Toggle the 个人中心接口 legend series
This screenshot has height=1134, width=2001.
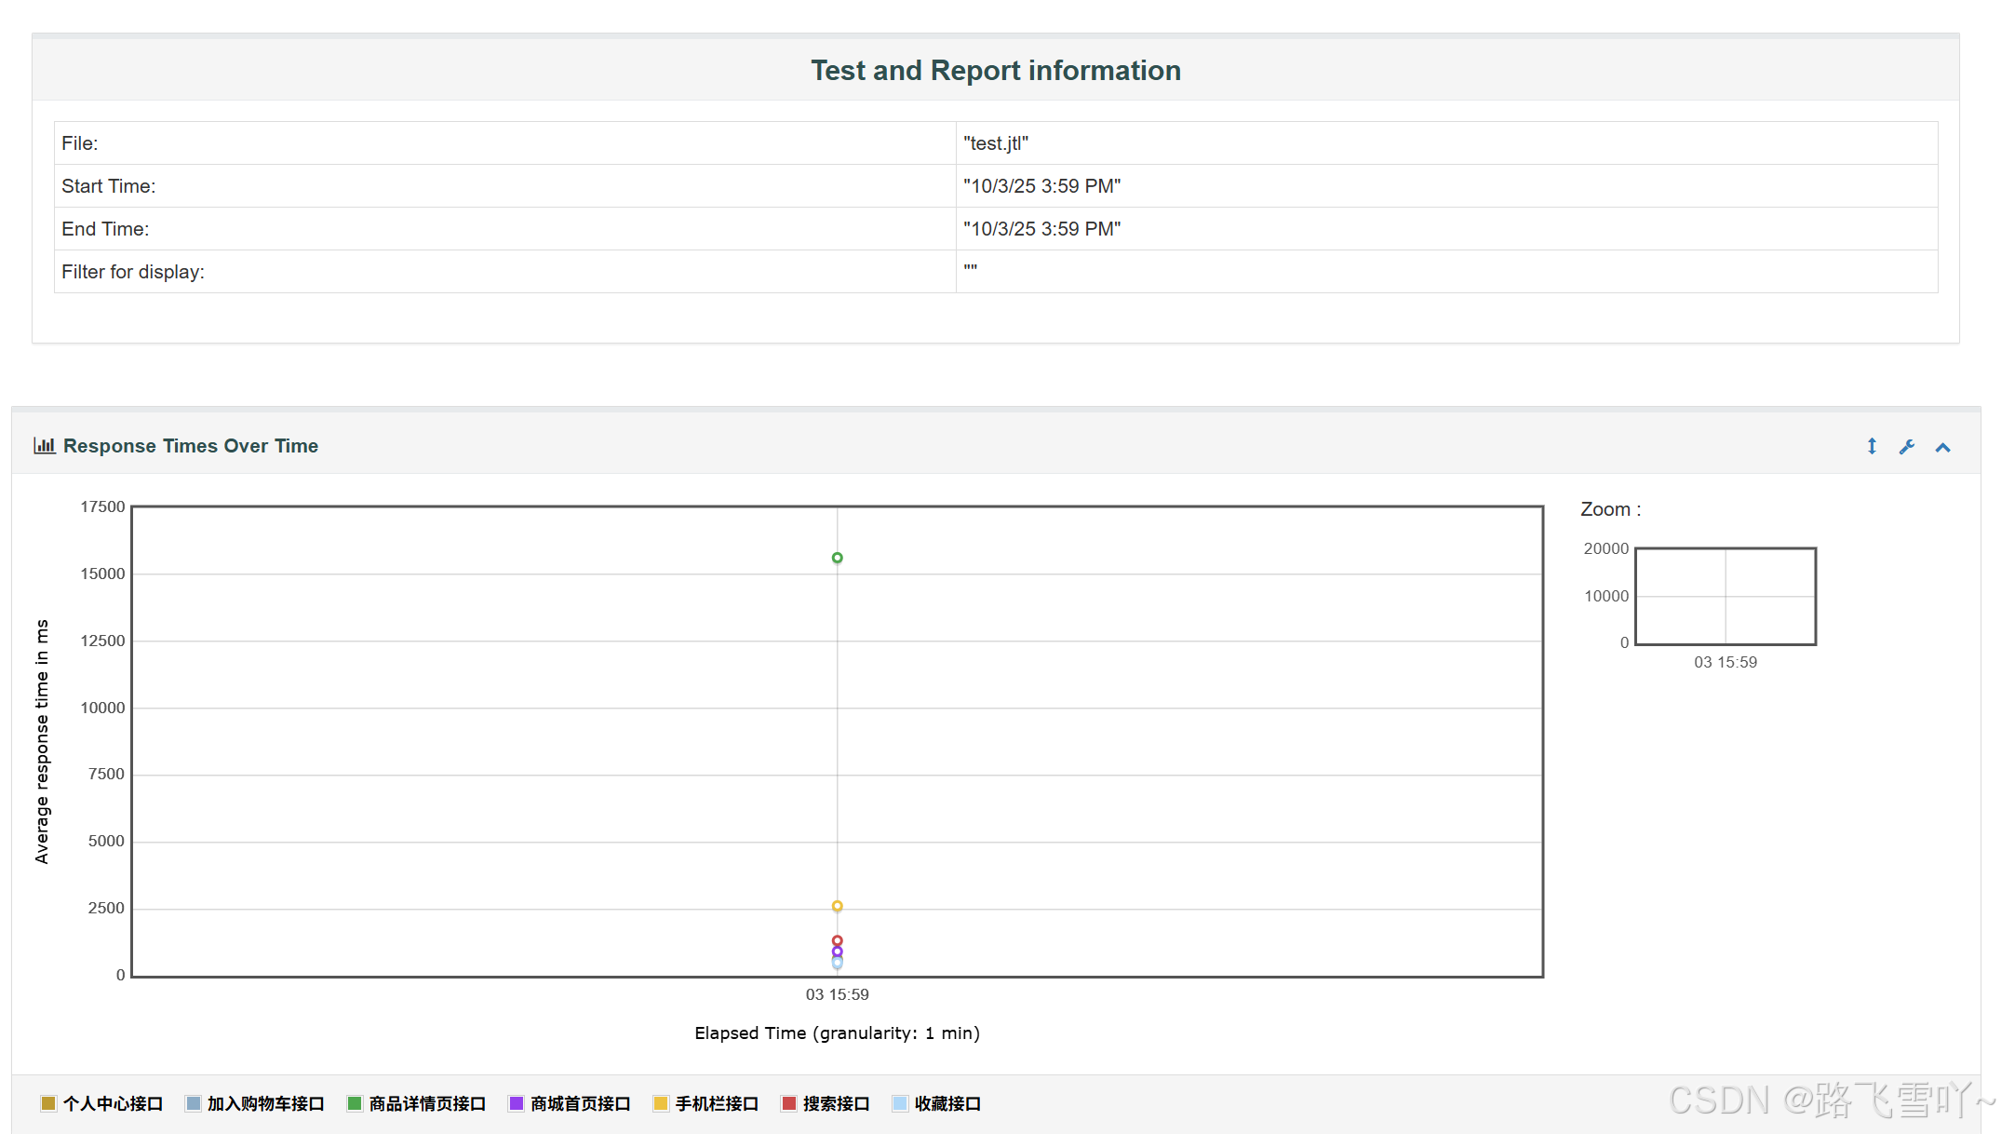(x=113, y=1103)
